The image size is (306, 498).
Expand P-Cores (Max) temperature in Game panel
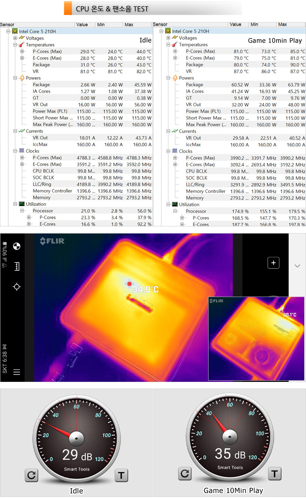pyautogui.click(x=175, y=51)
